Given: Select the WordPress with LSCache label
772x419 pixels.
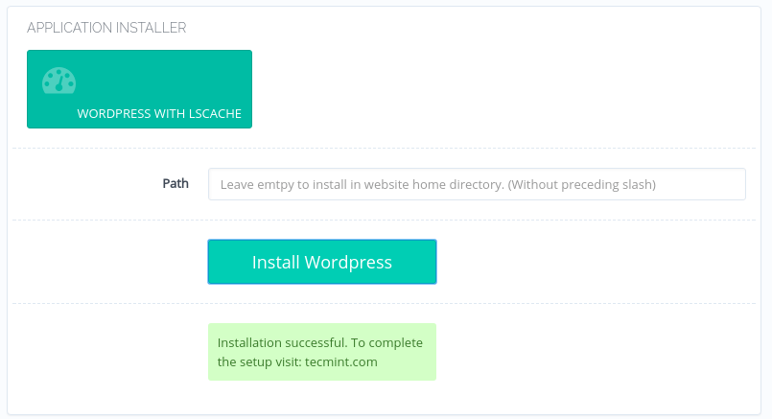Looking at the screenshot, I should click(x=159, y=114).
